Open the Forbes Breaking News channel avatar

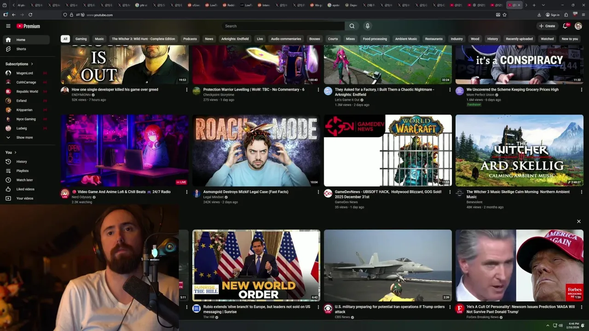tap(460, 308)
